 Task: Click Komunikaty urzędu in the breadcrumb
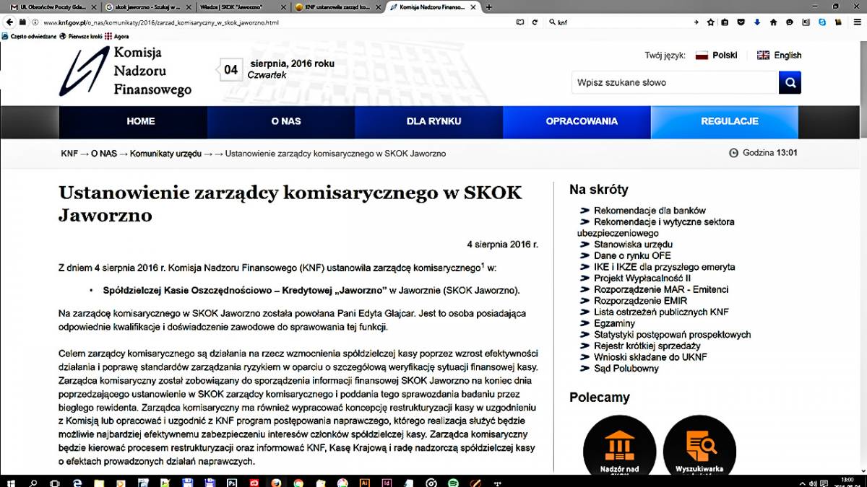[165, 154]
